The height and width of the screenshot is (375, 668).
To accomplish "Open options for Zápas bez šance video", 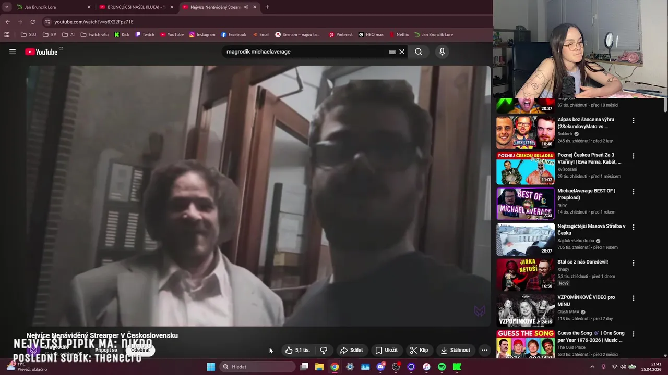I will point(634,120).
